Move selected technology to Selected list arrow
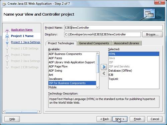Viewport: 167px width, 125px height. click(x=104, y=67)
